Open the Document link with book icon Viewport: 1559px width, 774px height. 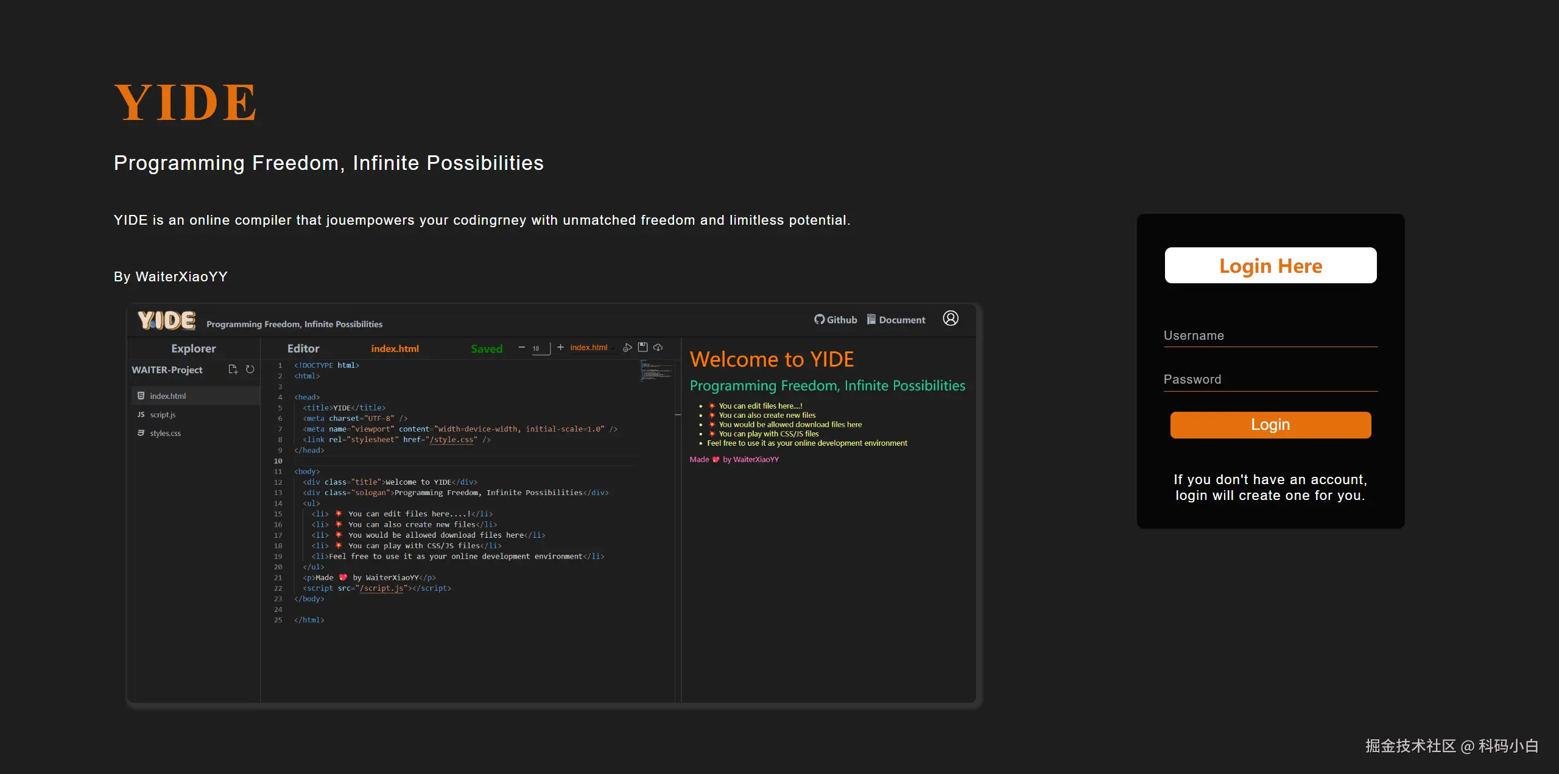click(x=896, y=320)
